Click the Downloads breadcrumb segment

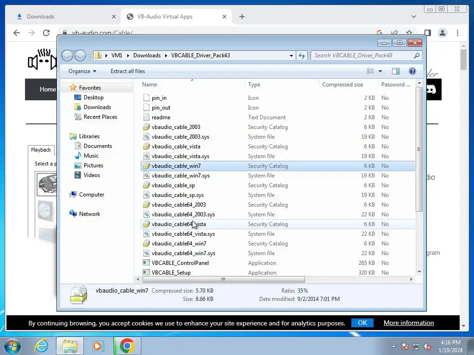pyautogui.click(x=147, y=55)
